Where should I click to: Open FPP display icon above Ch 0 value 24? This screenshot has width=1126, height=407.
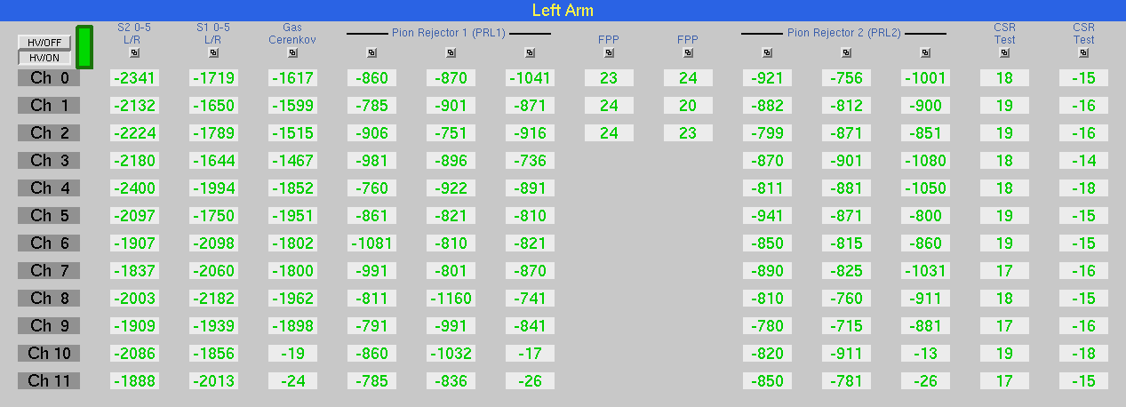coord(688,52)
